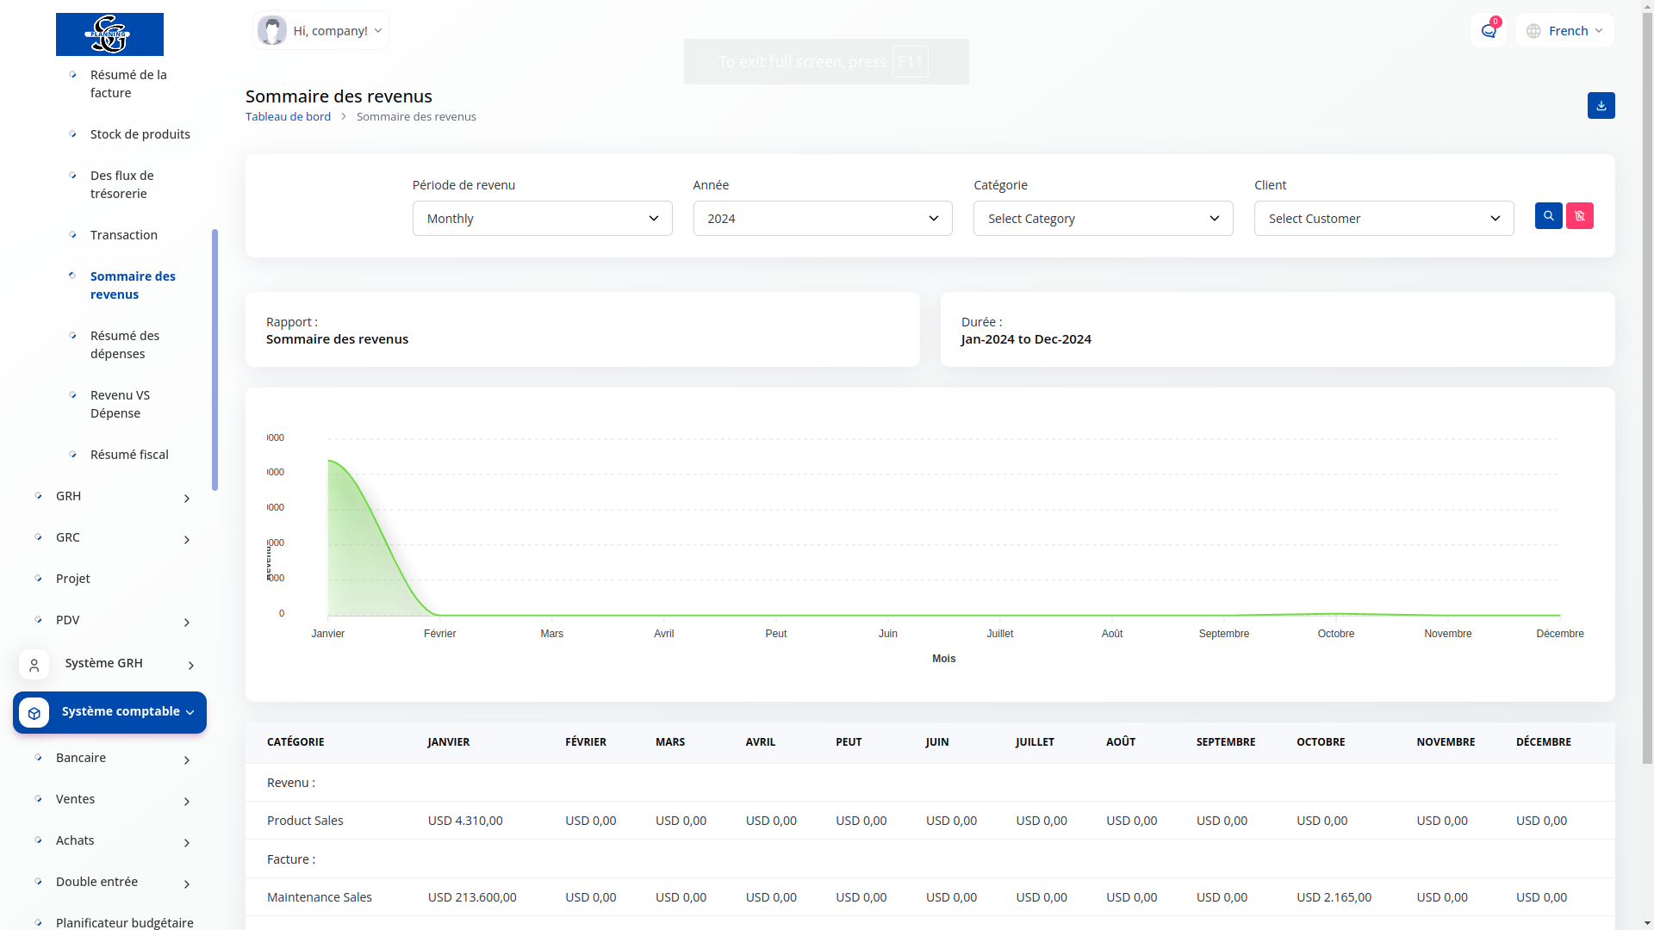
Task: Open the Select Customer dropdown
Action: [x=1383, y=219]
